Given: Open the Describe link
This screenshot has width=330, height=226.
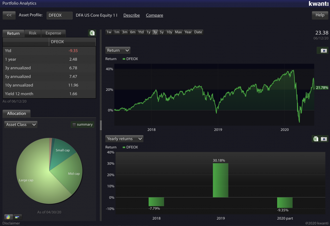Looking at the screenshot, I should pyautogui.click(x=131, y=15).
